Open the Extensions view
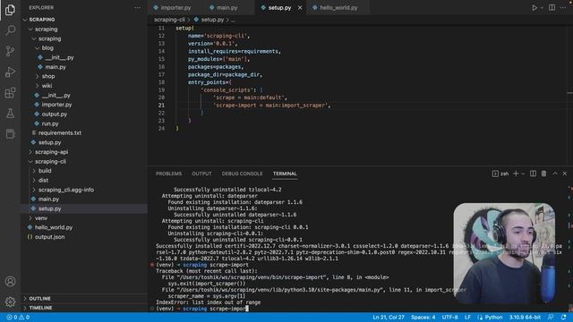The image size is (573, 322). tap(10, 92)
